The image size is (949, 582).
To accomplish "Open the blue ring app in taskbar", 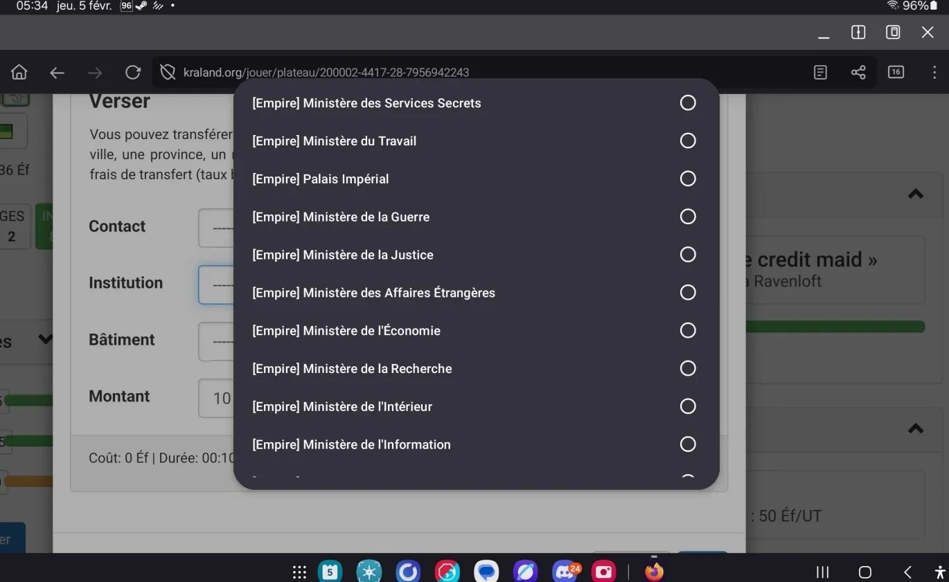I will click(x=408, y=572).
